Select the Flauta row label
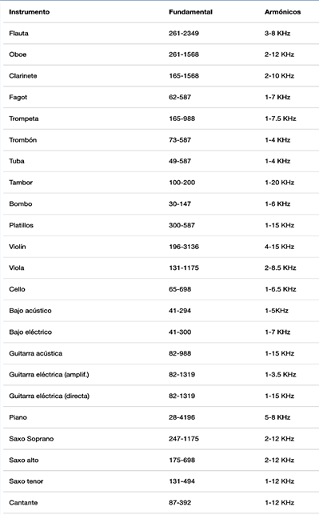The width and height of the screenshot is (319, 515). 18,34
